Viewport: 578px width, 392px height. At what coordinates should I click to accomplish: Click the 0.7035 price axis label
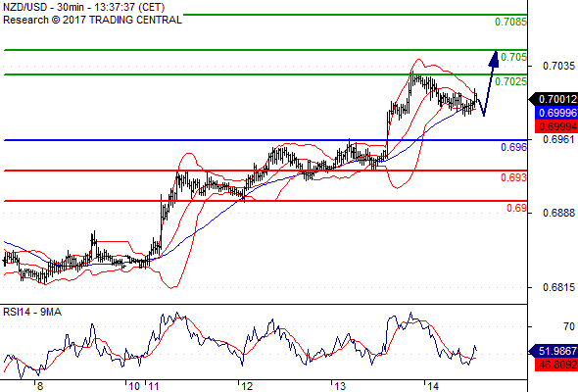tap(558, 66)
